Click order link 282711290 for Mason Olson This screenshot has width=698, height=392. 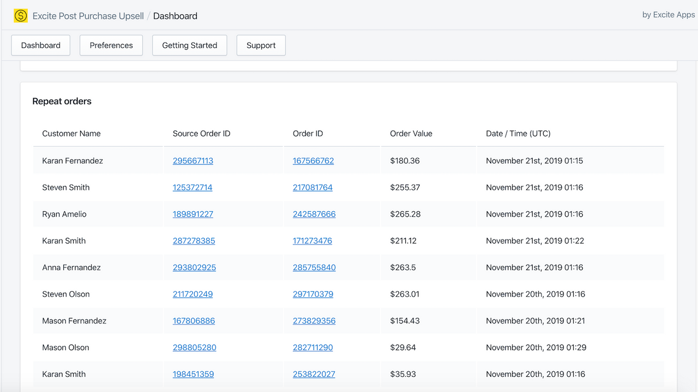point(312,347)
